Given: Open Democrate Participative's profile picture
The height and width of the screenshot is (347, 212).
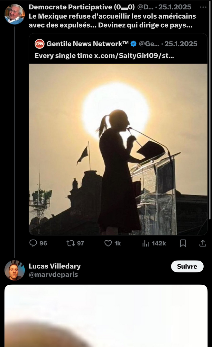Looking at the screenshot, I should point(14,14).
